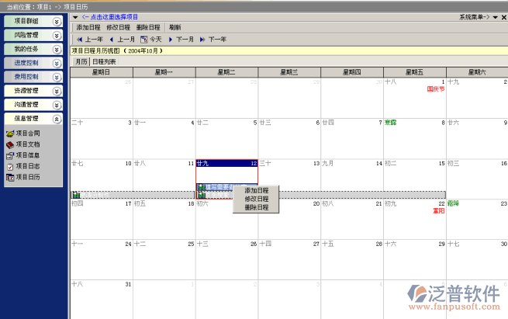Collapse the 信息管理 sidebar section
Image resolution: width=508 pixels, height=319 pixels.
coord(56,119)
